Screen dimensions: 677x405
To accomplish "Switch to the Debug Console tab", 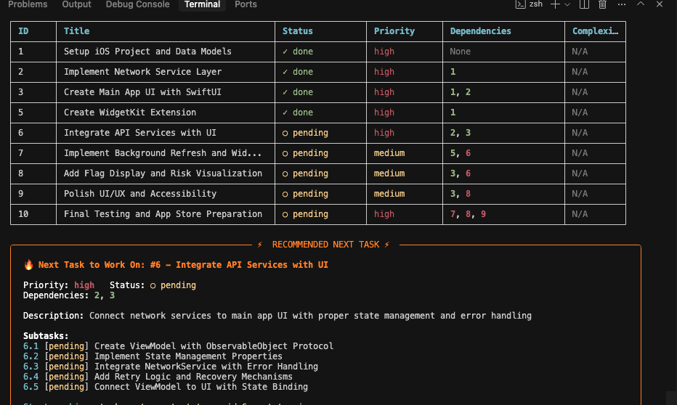I will pyautogui.click(x=137, y=4).
